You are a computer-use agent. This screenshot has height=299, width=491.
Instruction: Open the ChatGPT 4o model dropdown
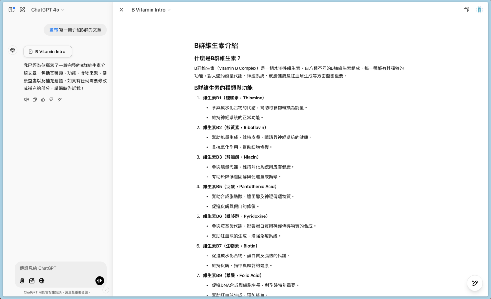point(47,10)
